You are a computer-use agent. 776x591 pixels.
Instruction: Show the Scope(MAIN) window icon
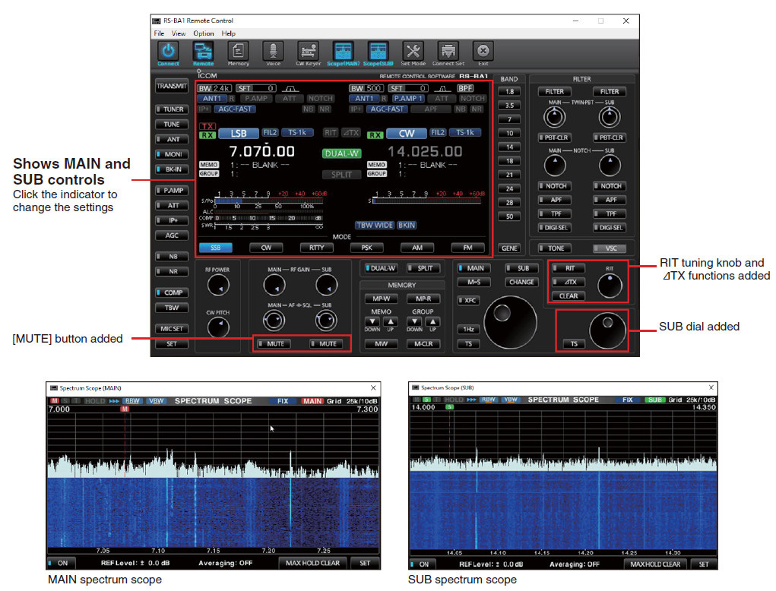[343, 51]
